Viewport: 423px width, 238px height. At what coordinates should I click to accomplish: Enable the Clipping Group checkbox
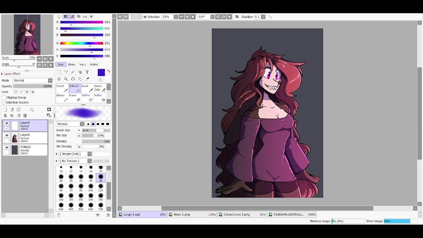(4, 98)
